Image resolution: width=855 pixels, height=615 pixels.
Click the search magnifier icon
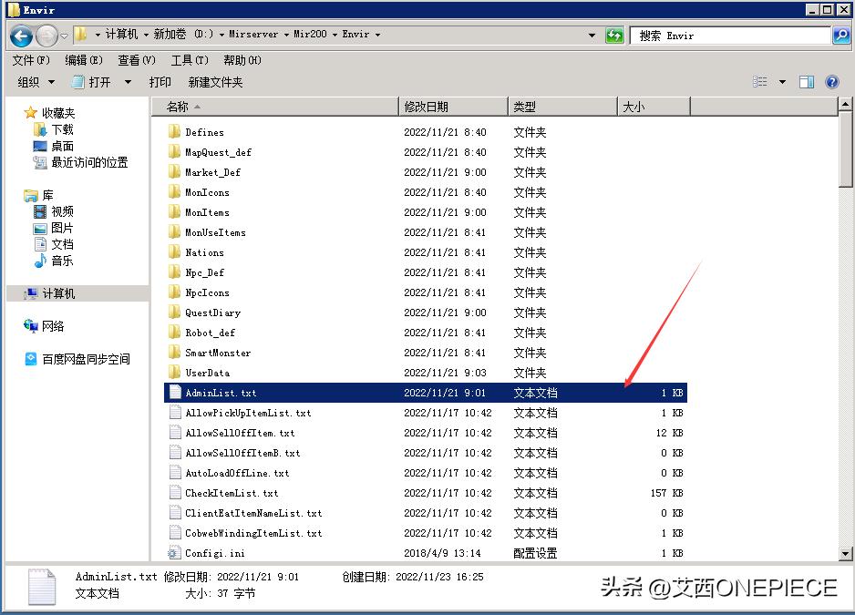[x=841, y=36]
